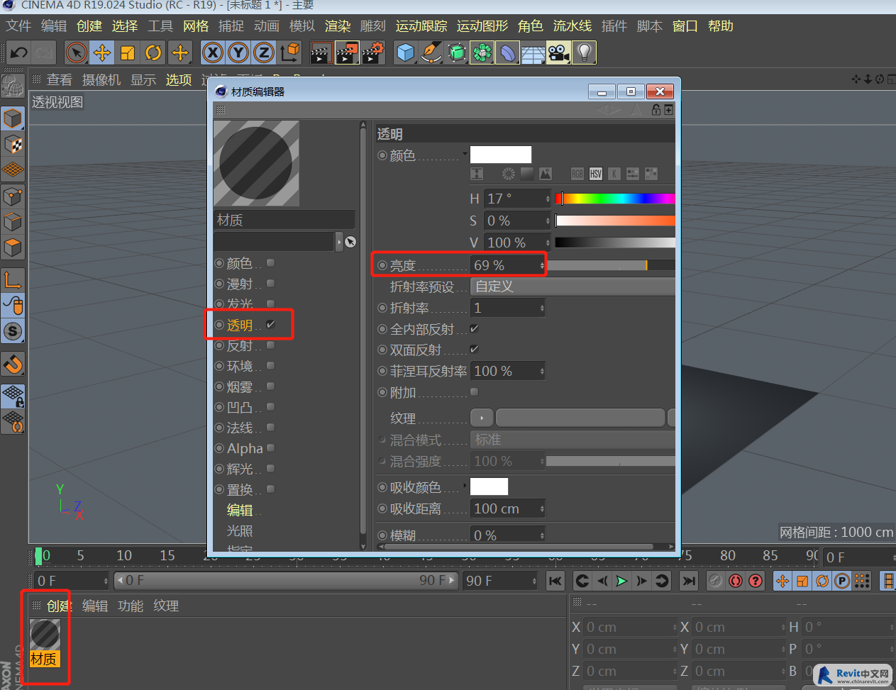
Task: Open the 摄像机 viewport menu
Action: [101, 80]
